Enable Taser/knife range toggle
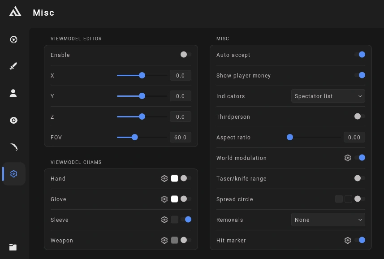 [360, 178]
